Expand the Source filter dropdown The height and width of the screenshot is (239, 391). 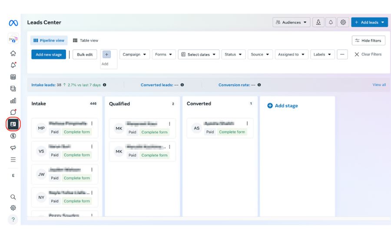[260, 54]
